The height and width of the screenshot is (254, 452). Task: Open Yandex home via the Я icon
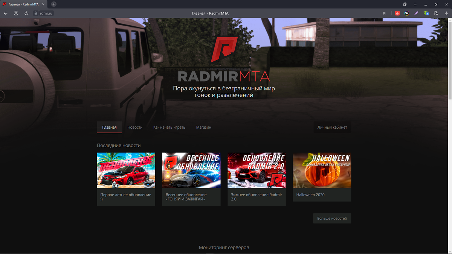(16, 13)
